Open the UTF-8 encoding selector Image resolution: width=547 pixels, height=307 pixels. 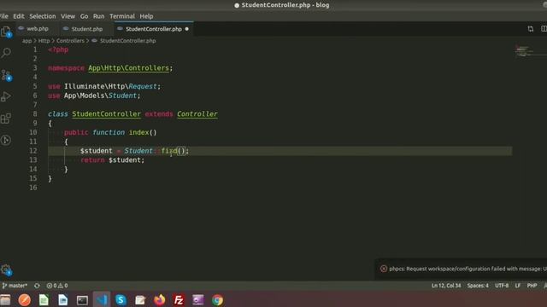(x=502, y=286)
